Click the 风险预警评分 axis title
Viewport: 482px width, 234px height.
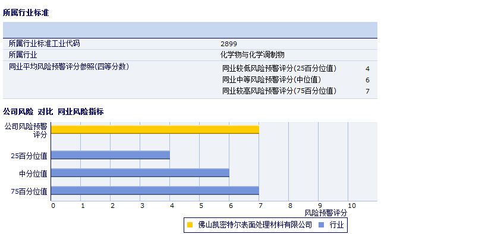(326, 213)
